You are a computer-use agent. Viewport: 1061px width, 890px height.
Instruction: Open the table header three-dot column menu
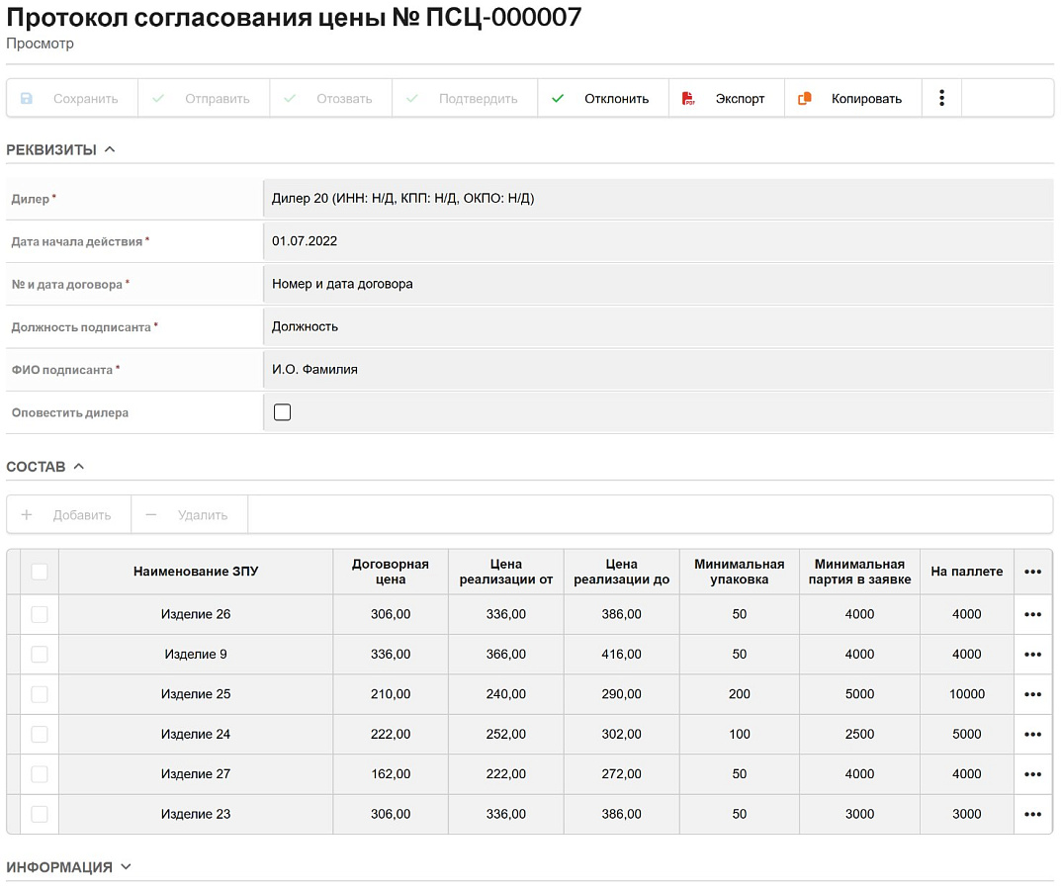[1032, 572]
